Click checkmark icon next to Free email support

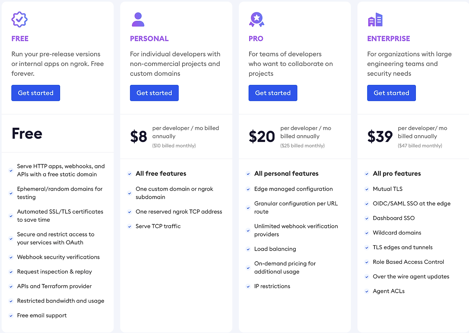pyautogui.click(x=11, y=316)
